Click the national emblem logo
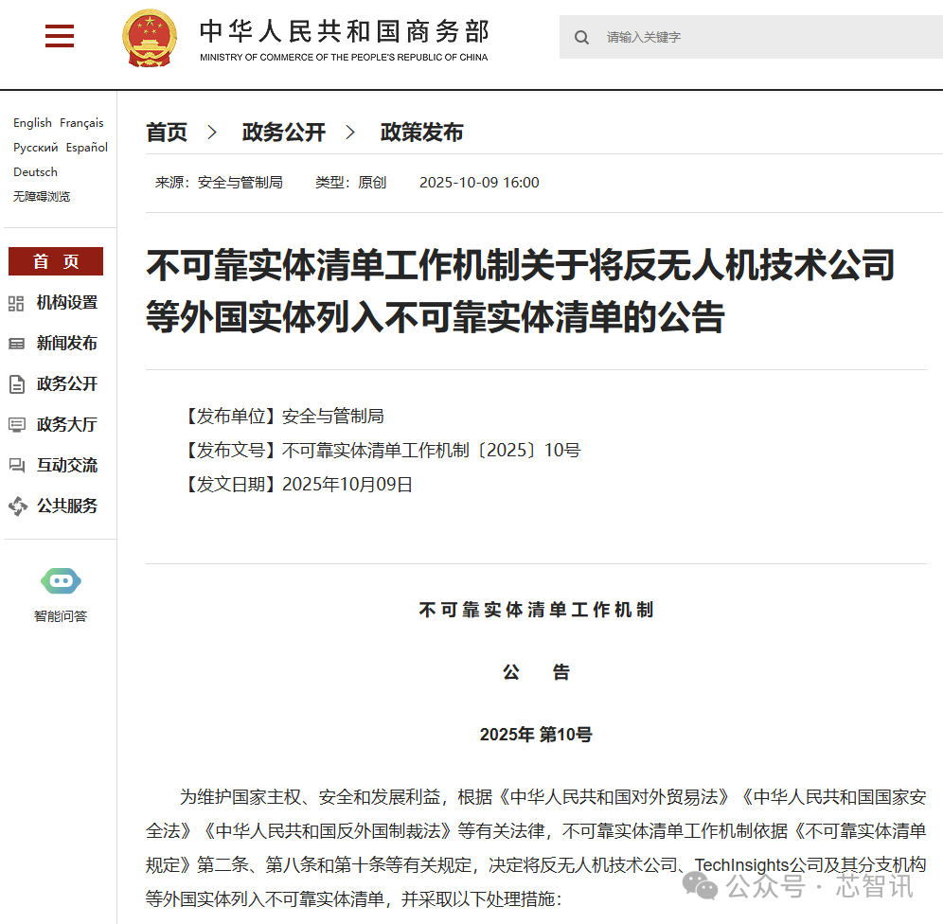Viewport: 943px width, 924px height. tap(150, 37)
